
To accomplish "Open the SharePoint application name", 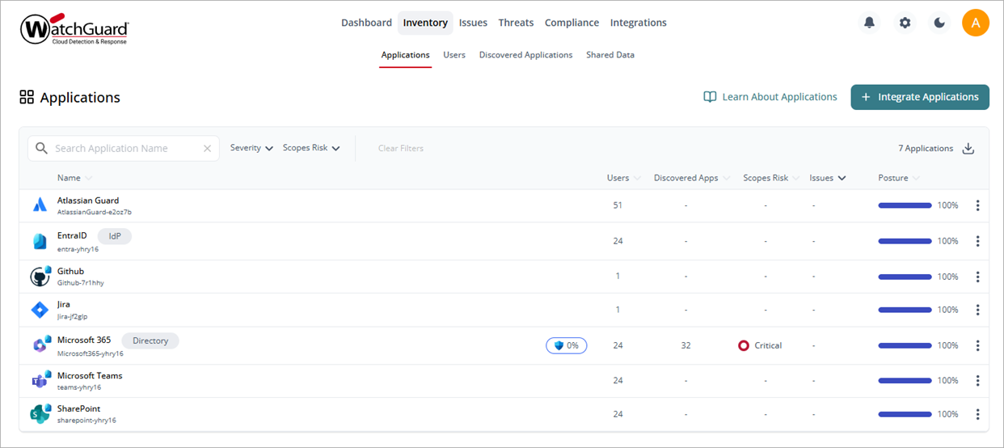I will click(79, 409).
